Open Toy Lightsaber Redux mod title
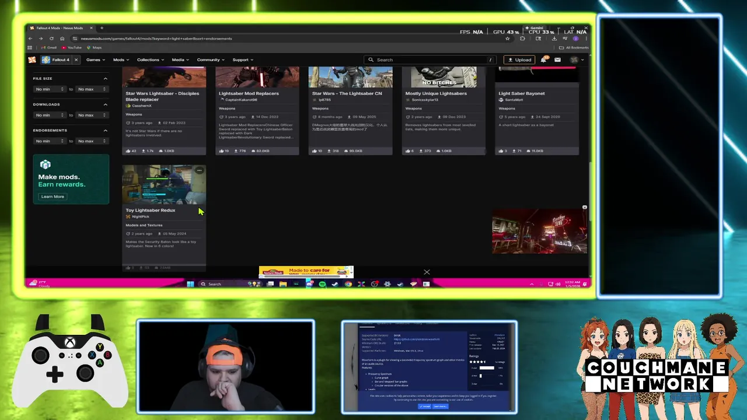Screen dimensions: 747x420 pyautogui.click(x=151, y=210)
